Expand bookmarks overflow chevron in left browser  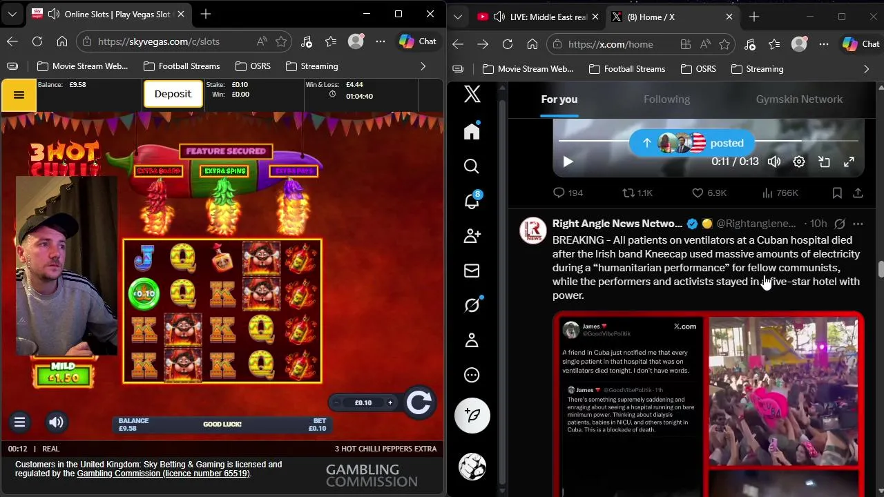pyautogui.click(x=423, y=66)
